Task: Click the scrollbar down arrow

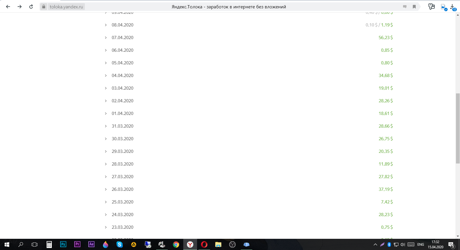Action: click(x=458, y=236)
